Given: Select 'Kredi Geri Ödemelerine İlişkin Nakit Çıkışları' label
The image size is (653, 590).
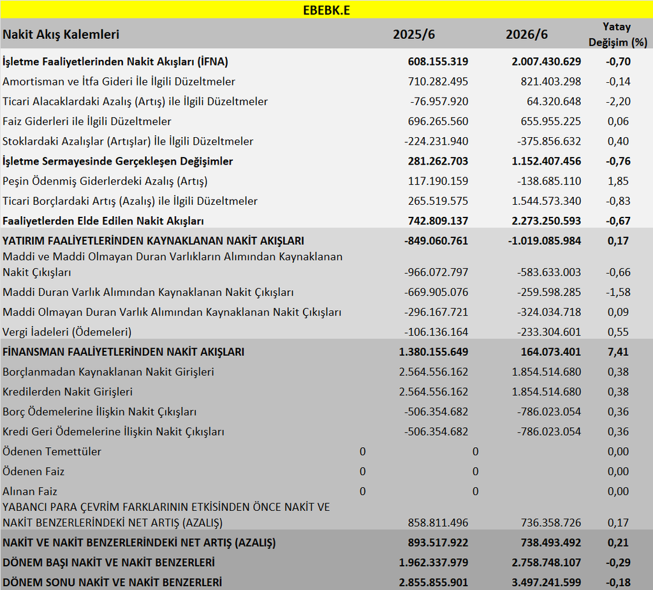Looking at the screenshot, I should pos(114,432).
